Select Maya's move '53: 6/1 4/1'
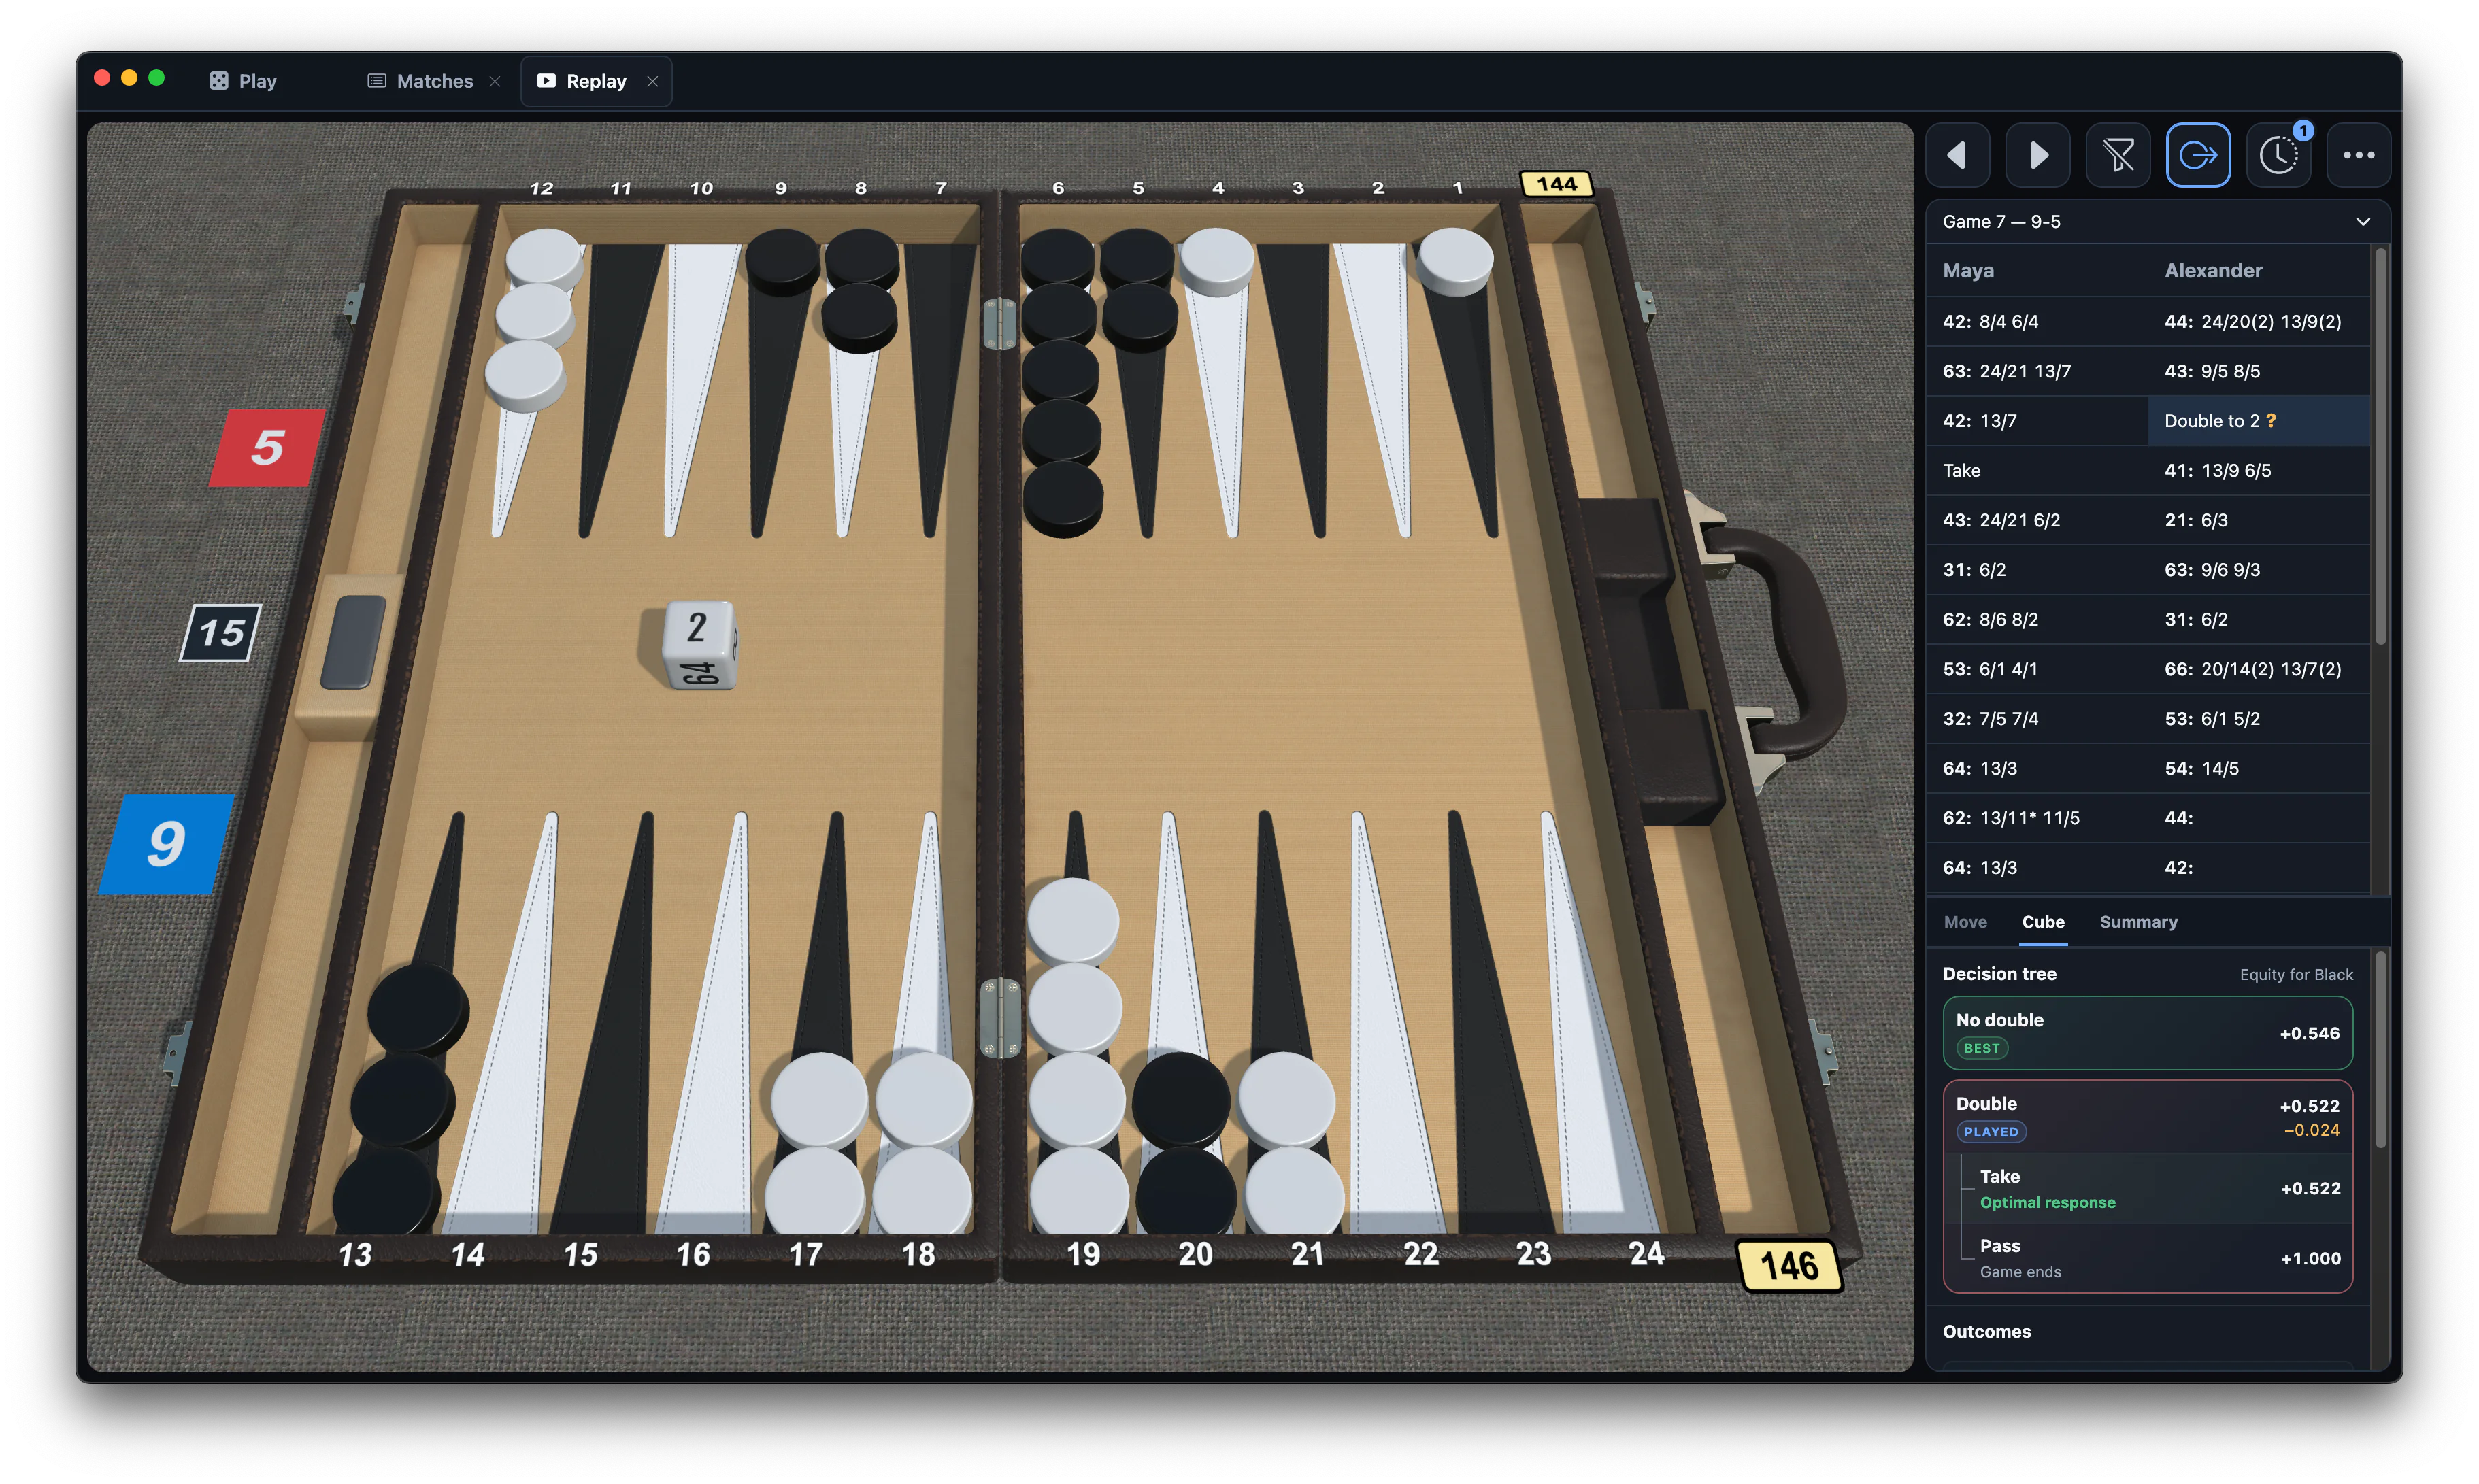 point(2036,669)
